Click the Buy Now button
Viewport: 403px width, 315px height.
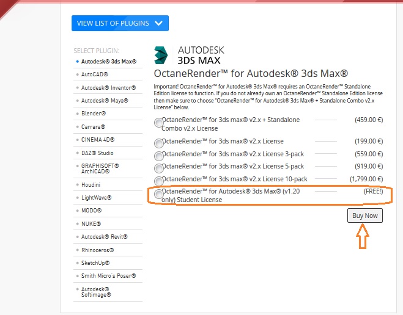click(x=365, y=215)
